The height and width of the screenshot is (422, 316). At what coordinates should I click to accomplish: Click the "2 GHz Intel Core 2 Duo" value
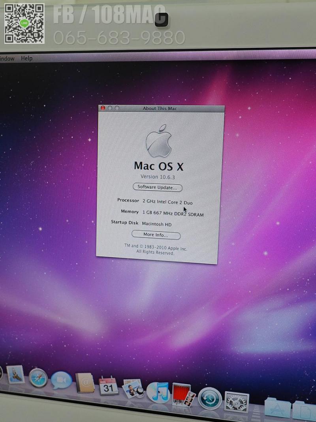click(167, 202)
